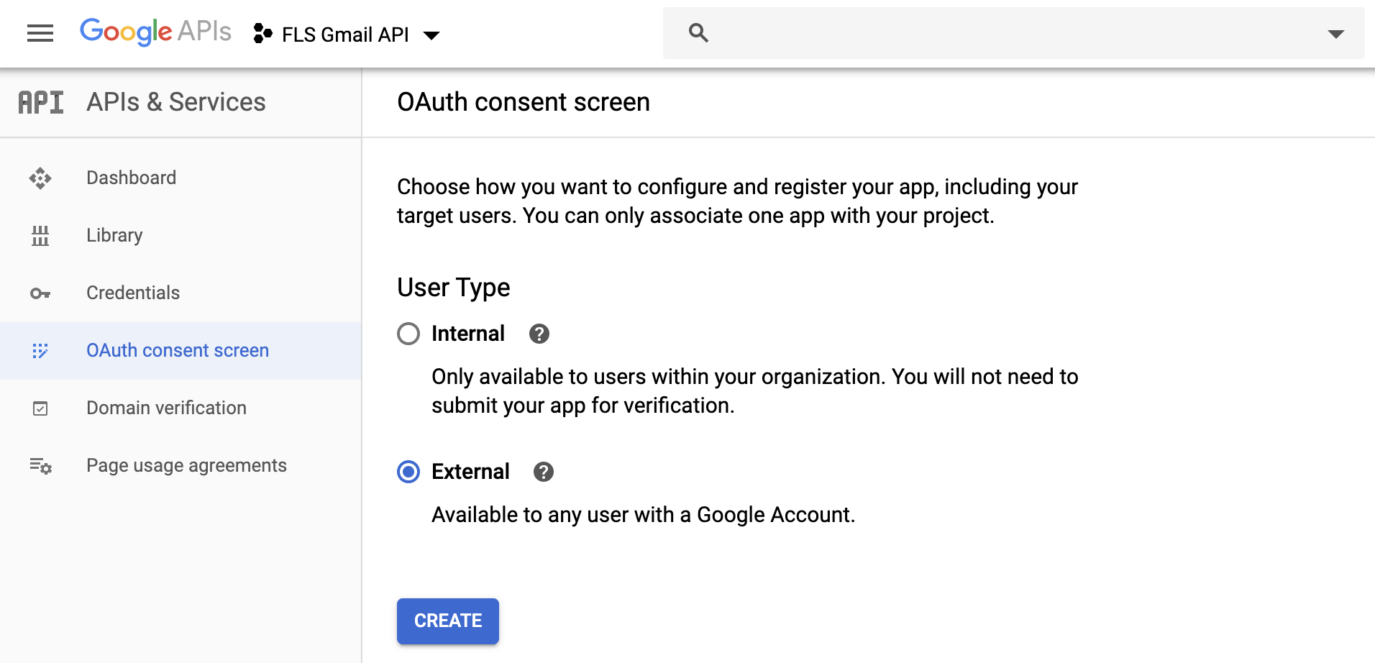
Task: Click the Library icon in the sidebar
Action: point(41,235)
